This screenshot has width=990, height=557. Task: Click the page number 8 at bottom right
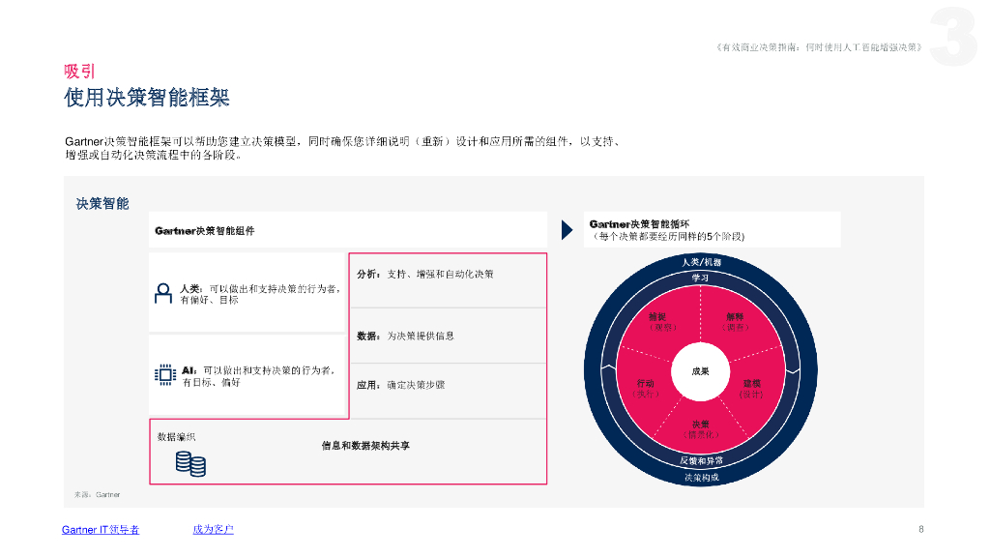tap(920, 530)
